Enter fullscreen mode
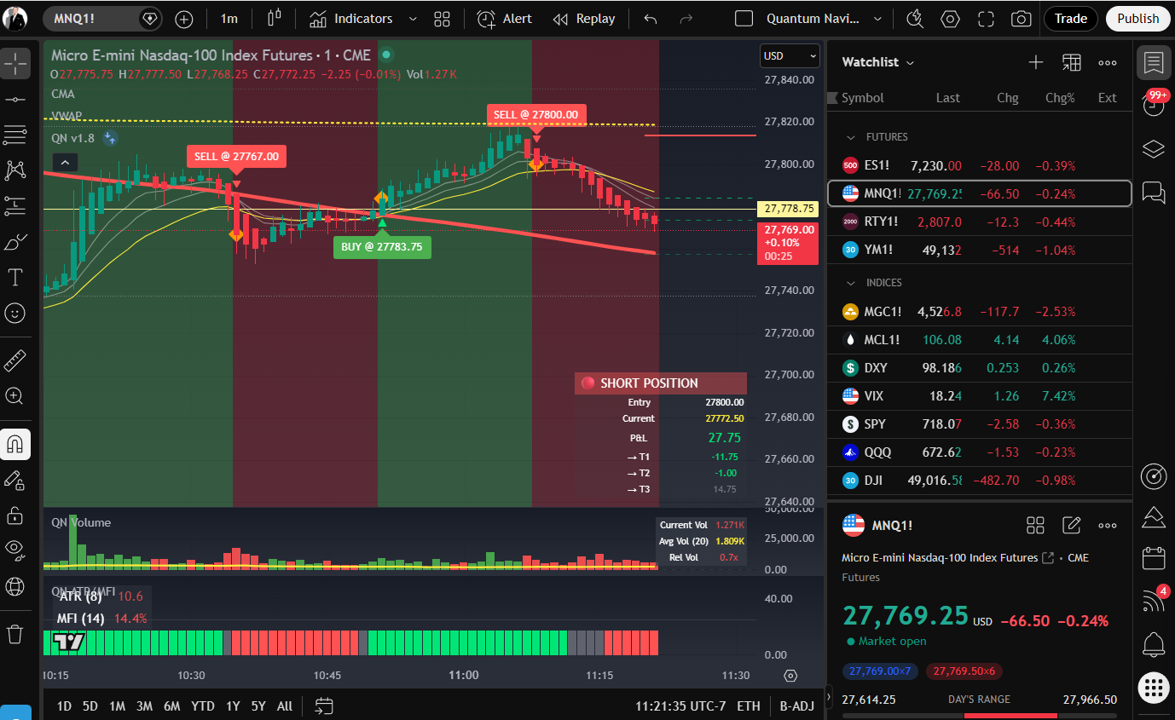Screen dimensions: 1175x720 [x=986, y=19]
